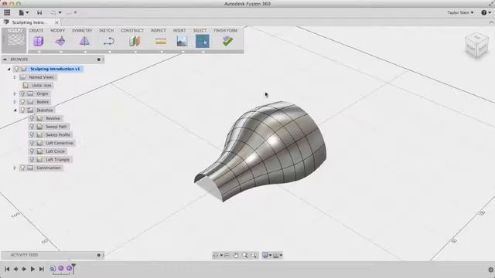Expand the Named Views folder
This screenshot has height=278, width=495.
[15, 77]
